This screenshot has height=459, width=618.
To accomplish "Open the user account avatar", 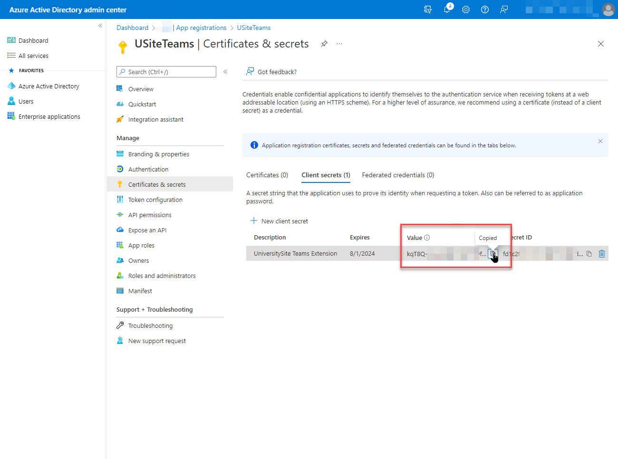I will tap(608, 10).
